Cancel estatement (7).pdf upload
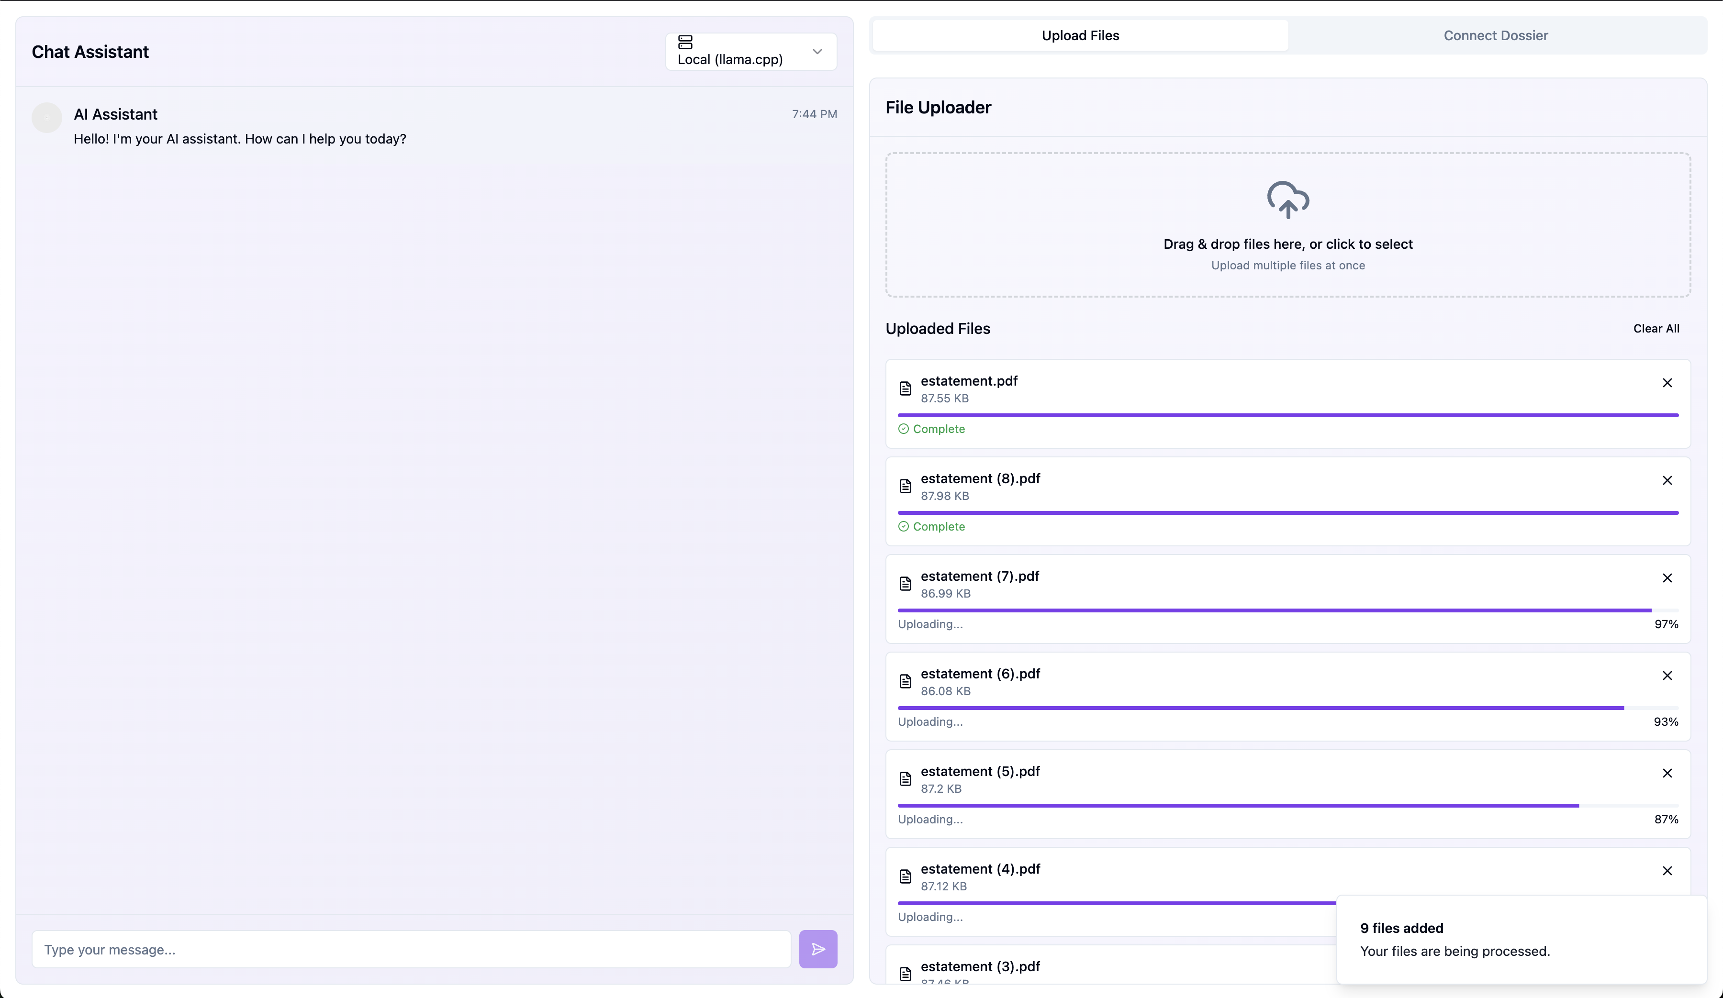This screenshot has height=998, width=1723. click(1667, 578)
